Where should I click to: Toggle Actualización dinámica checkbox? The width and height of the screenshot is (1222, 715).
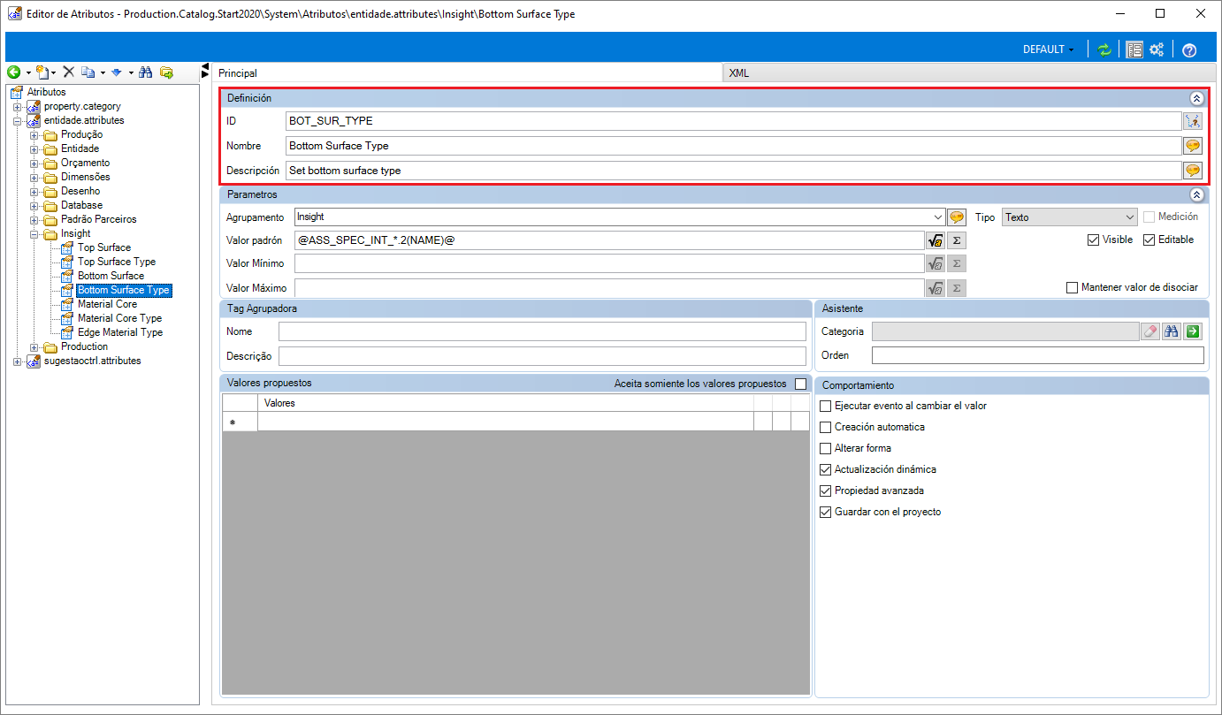tap(826, 469)
